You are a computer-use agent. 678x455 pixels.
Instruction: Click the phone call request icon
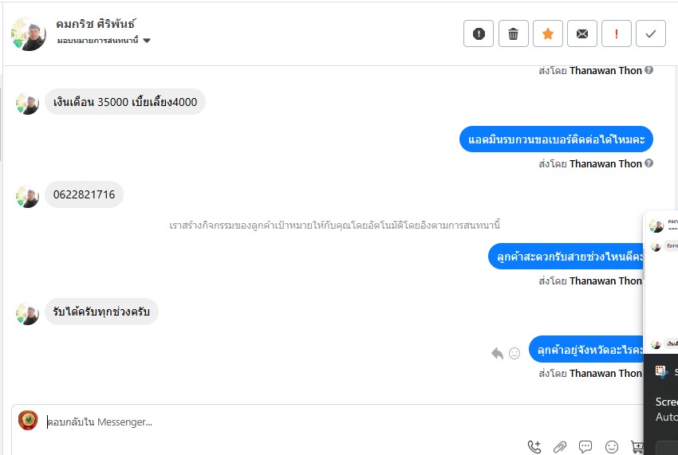pyautogui.click(x=534, y=447)
